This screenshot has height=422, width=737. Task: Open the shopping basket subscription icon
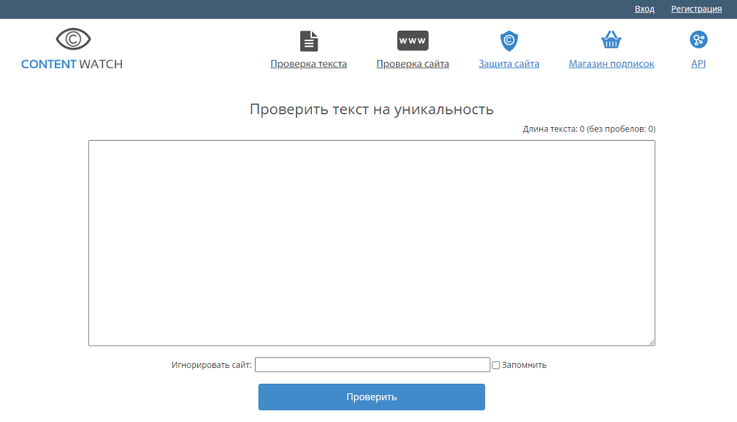611,41
